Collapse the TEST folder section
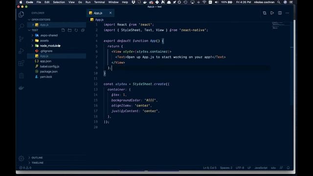The image size is (313, 176). pyautogui.click(x=29, y=30)
